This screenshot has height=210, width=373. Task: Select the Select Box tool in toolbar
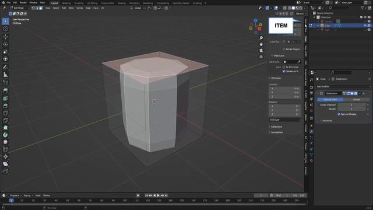[x=5, y=22]
